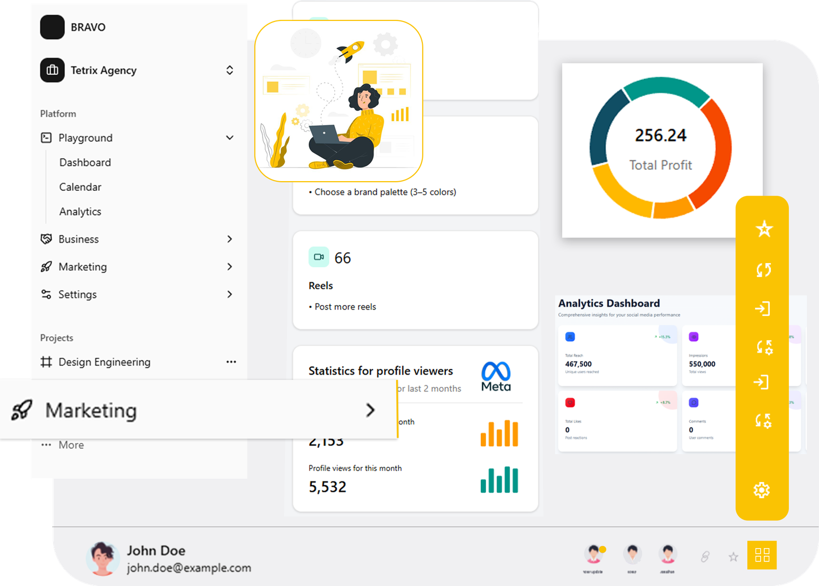Click the Meta logo in statistics card
The width and height of the screenshot is (819, 586).
[495, 377]
